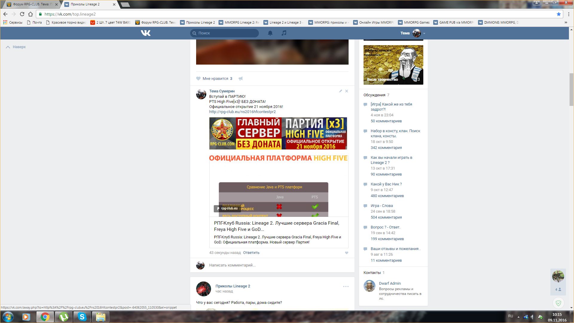Screen dimensions: 574x323
Task: Click the VK logo home icon
Action: point(146,33)
